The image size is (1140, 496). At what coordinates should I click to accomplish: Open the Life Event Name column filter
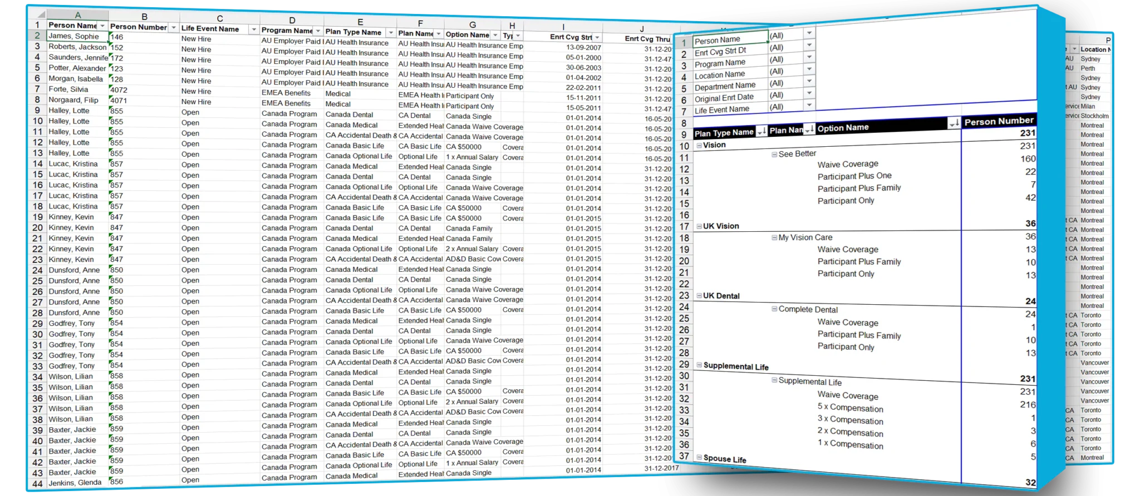254,29
